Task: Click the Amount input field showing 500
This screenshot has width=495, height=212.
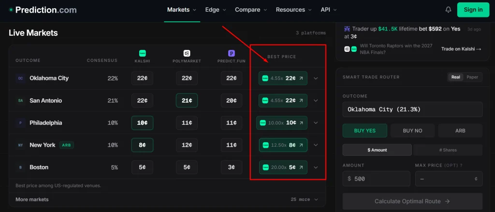Action: [376, 179]
